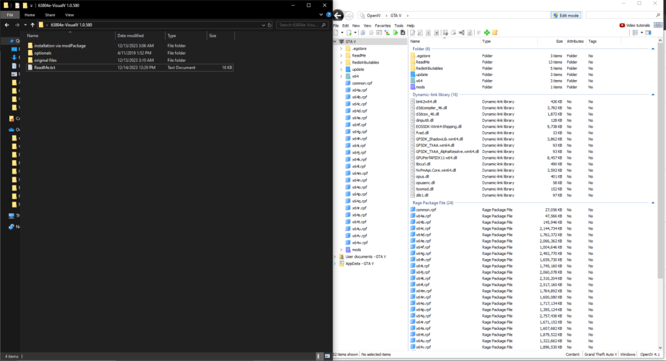Toggle the preview pane icon in OpenIV toolbar
Image resolution: width=666 pixels, height=361 pixels.
[x=648, y=33]
